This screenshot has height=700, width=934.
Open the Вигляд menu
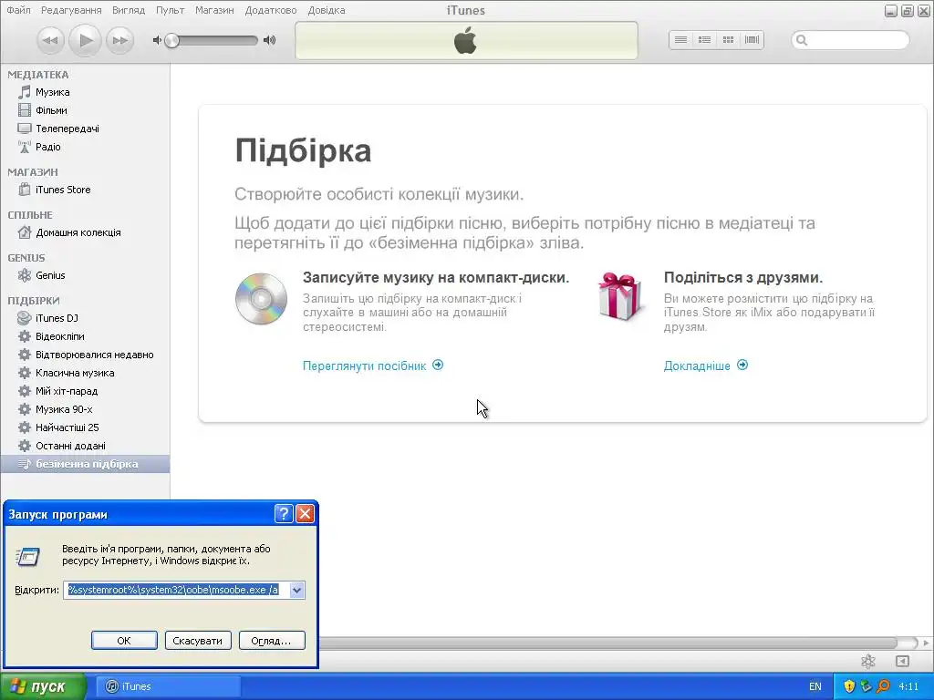[129, 10]
